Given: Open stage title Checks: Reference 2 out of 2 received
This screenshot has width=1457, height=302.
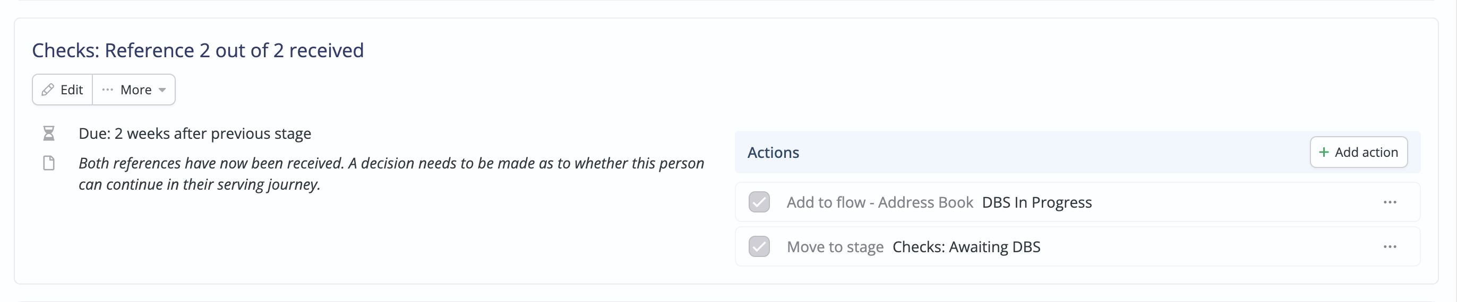Looking at the screenshot, I should [198, 50].
